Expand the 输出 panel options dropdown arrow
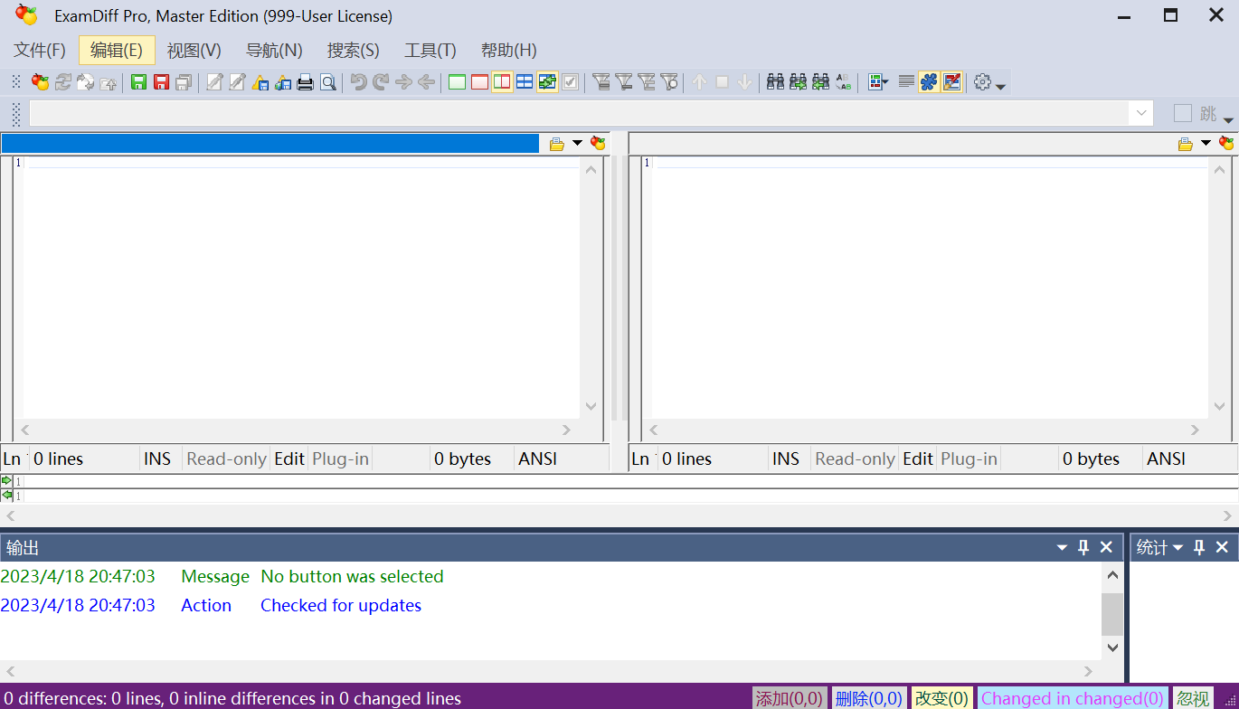1239x709 pixels. click(1062, 547)
